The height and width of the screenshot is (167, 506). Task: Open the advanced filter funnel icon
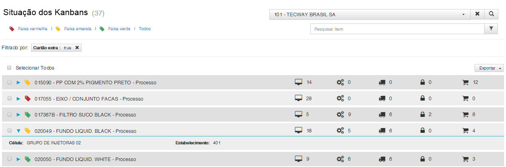491,29
